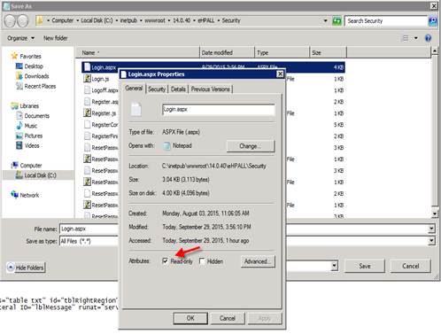Open the File name dropdown arrow

pos(431,229)
